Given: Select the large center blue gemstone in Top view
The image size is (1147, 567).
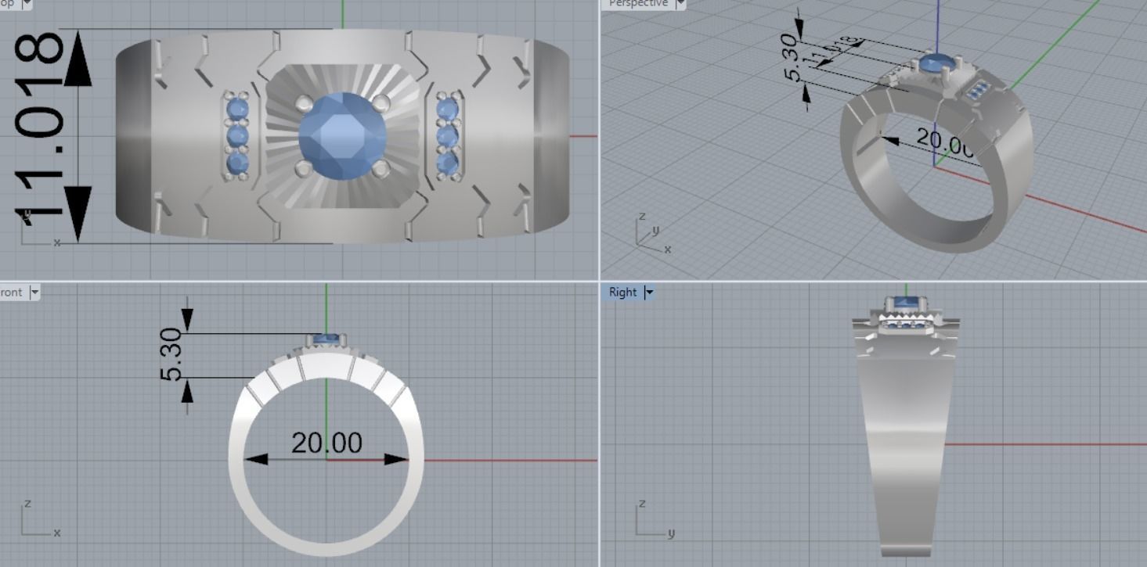Looking at the screenshot, I should (x=342, y=136).
